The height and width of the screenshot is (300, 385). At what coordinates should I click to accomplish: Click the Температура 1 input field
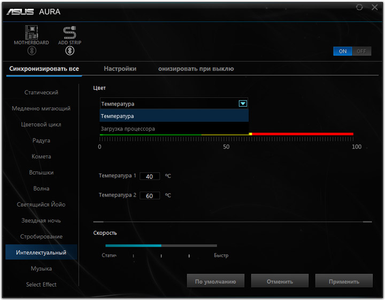150,176
